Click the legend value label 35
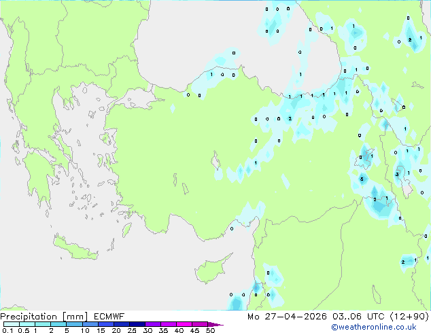The image size is (431, 333). 163,330
